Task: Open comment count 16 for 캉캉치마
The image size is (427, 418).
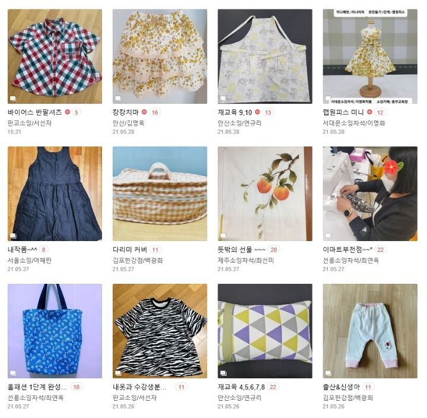Action: point(155,112)
